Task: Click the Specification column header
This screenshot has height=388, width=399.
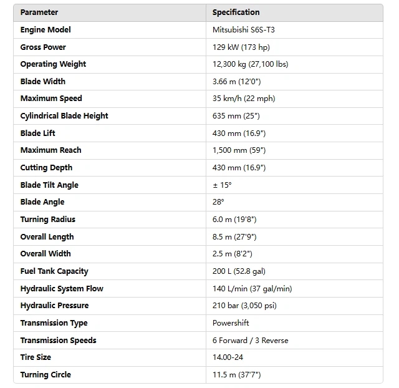Action: pyautogui.click(x=236, y=12)
